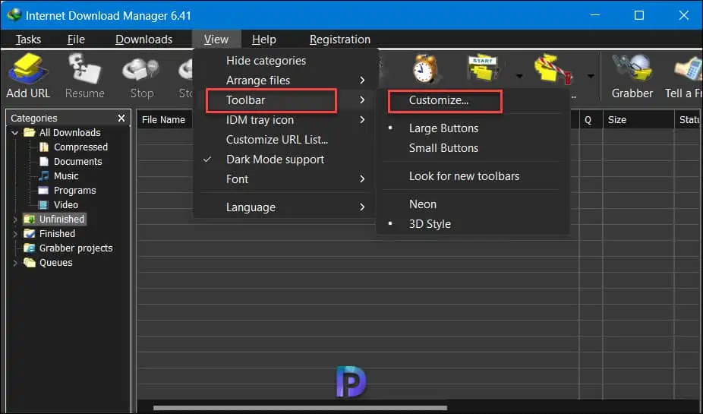Open the Registration menu

pos(340,40)
